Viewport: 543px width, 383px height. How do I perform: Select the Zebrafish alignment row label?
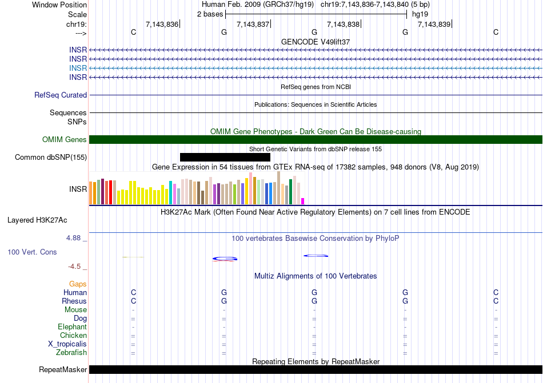[x=71, y=353]
